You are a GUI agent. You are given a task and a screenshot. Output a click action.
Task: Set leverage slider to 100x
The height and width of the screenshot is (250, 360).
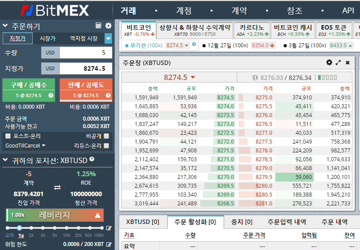tap(102, 228)
